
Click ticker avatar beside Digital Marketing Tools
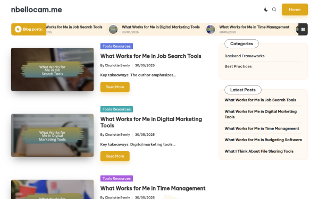pos(113,29)
